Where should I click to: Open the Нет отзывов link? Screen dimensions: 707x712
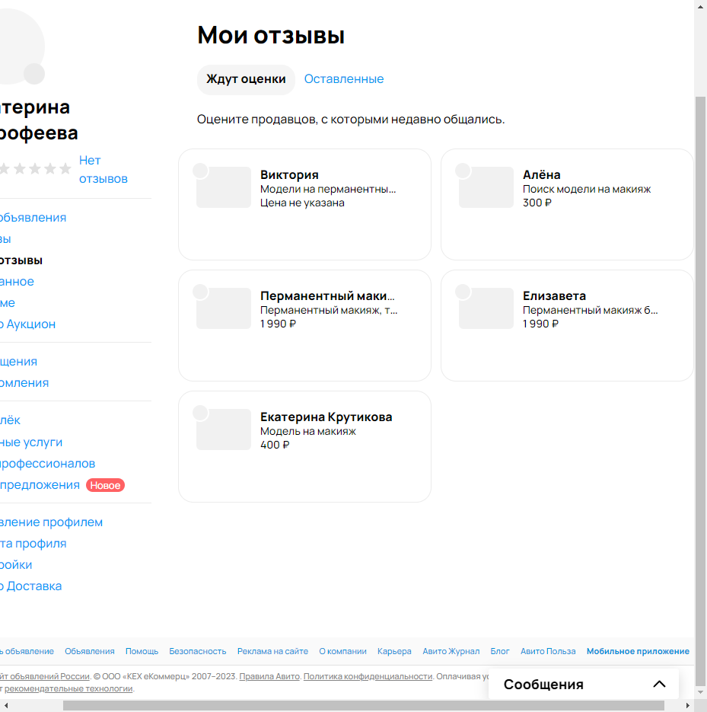pos(103,169)
